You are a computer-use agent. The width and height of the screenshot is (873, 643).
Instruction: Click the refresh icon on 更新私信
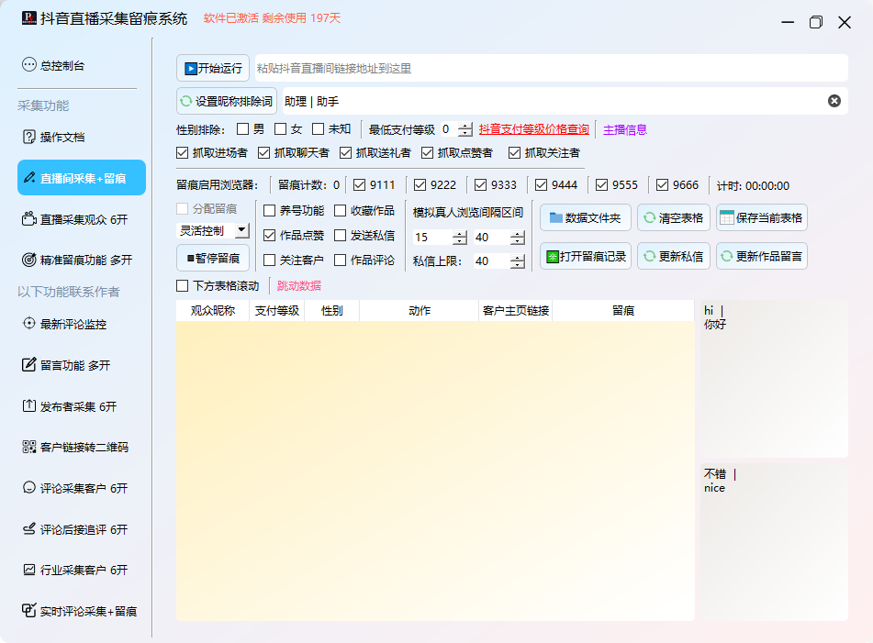coord(649,257)
